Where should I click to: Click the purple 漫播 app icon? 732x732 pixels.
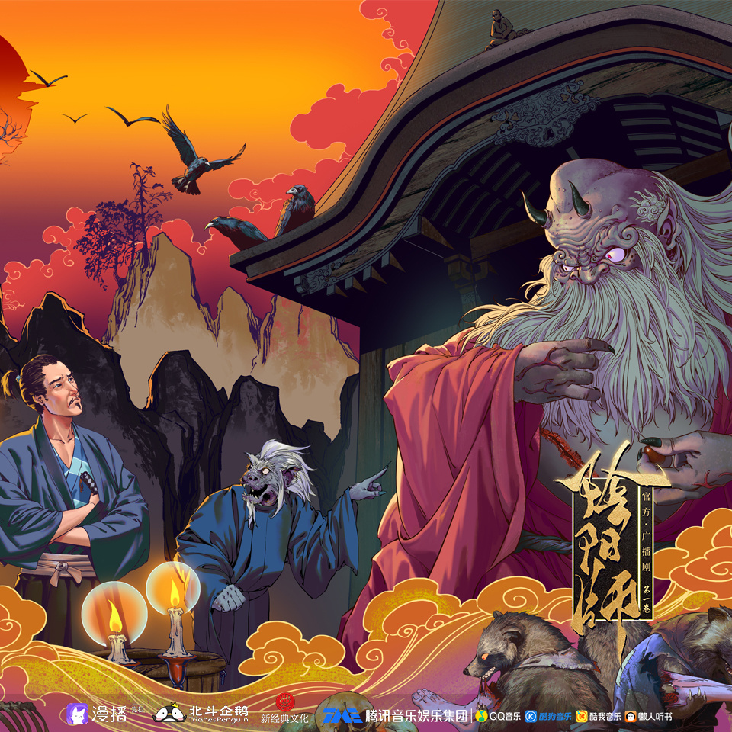click(77, 714)
